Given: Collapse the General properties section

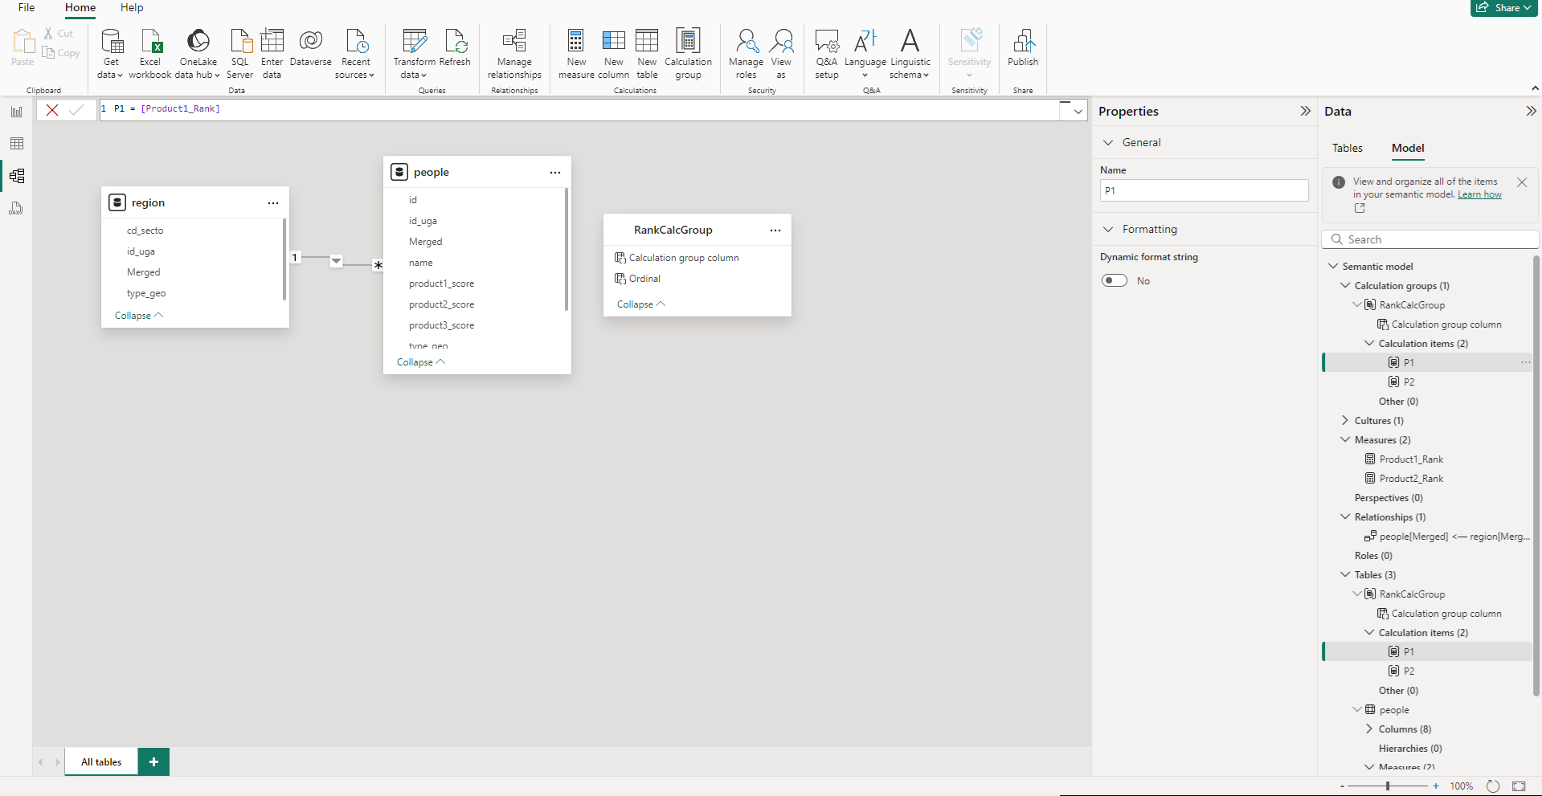Looking at the screenshot, I should [1108, 142].
